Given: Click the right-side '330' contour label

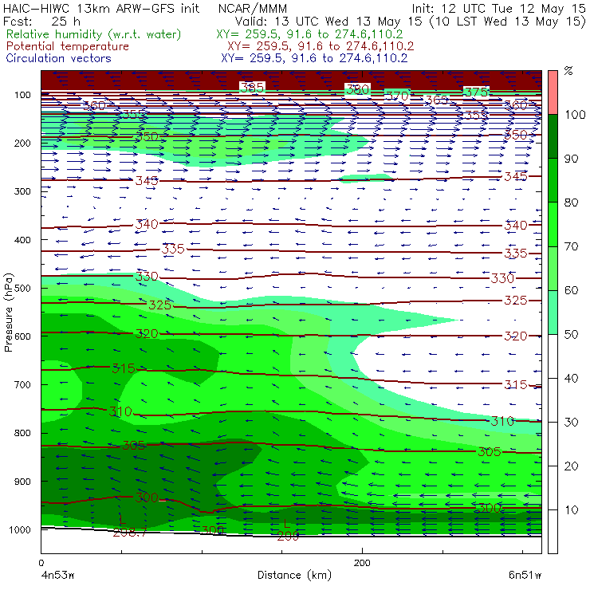Looking at the screenshot, I should [x=502, y=278].
